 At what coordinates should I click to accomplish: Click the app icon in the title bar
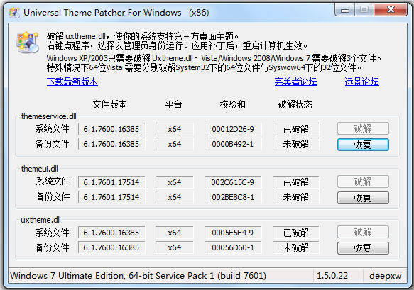point(14,12)
